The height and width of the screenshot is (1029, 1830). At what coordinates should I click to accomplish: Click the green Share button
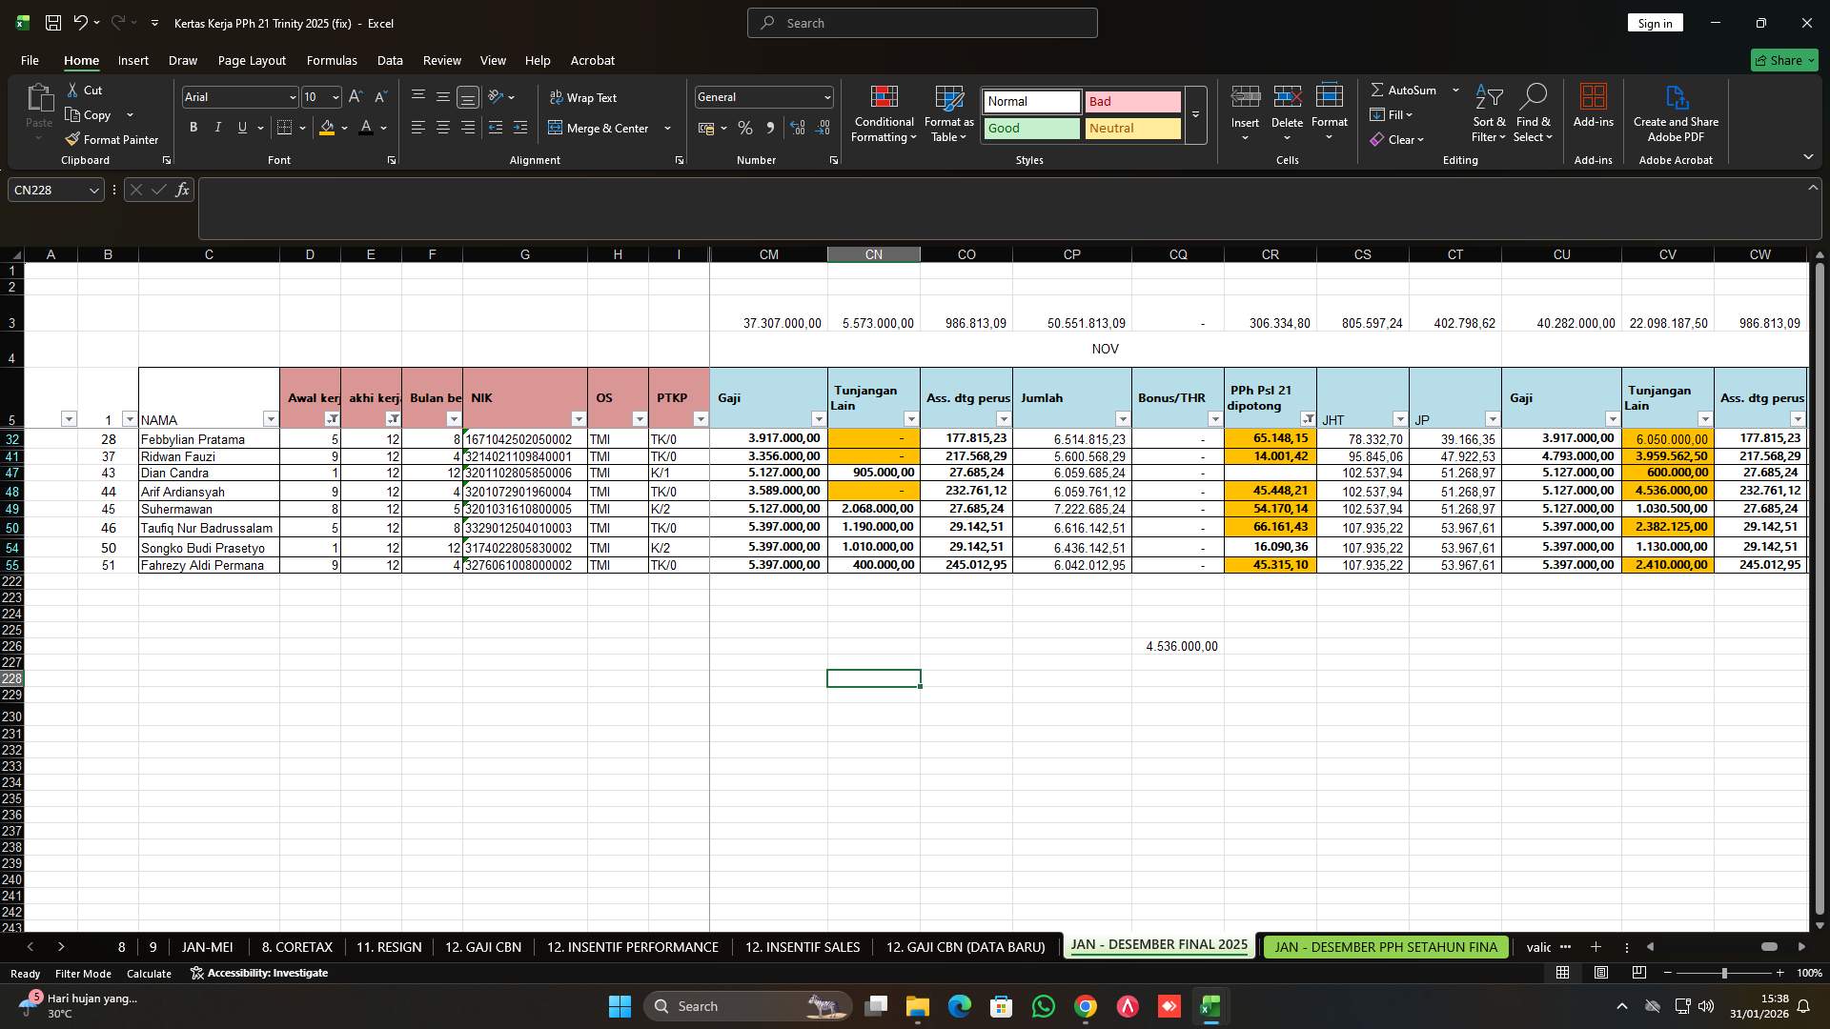point(1782,60)
